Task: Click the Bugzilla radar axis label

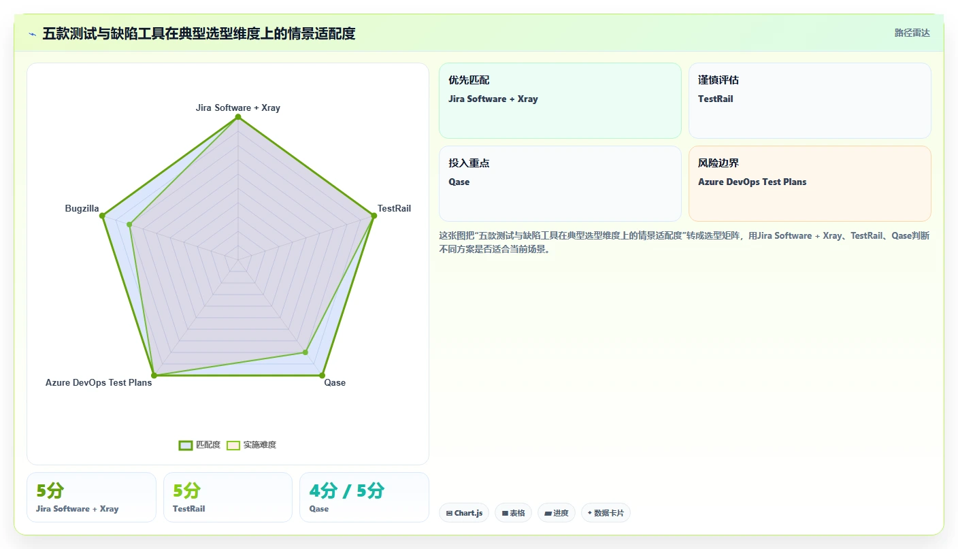Action: (82, 208)
